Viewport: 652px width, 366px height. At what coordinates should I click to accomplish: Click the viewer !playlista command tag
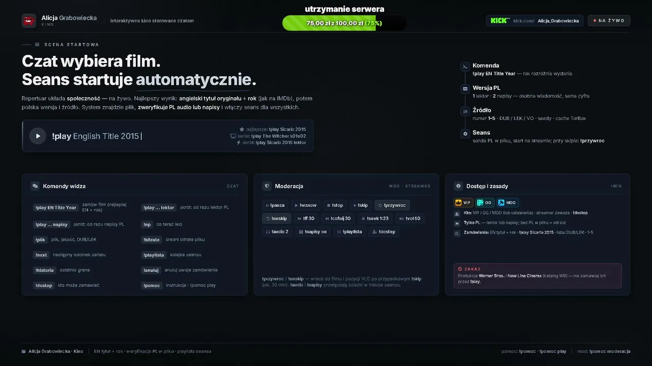(x=154, y=255)
